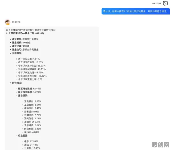
Task: Click the 重仓股票 subheading
Action: [x=23, y=96]
